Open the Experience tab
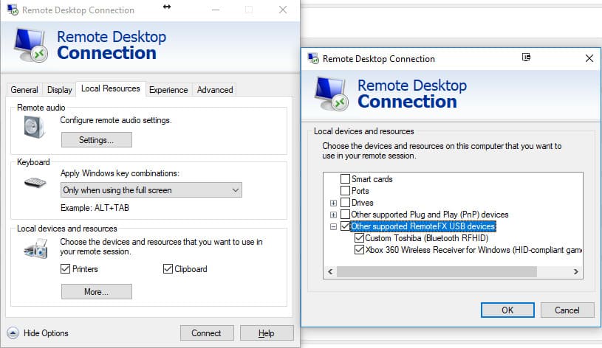Screen dimensions: 602x348 pos(168,90)
